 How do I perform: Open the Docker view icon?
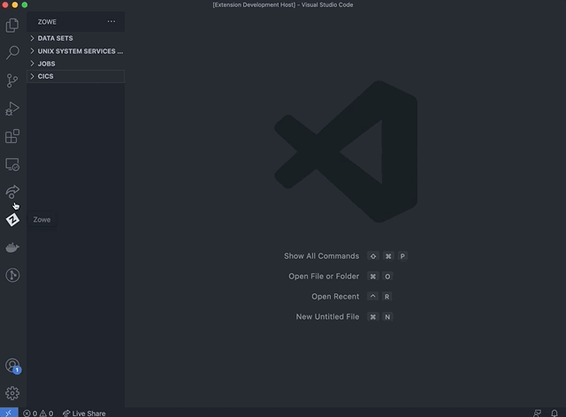pyautogui.click(x=12, y=247)
